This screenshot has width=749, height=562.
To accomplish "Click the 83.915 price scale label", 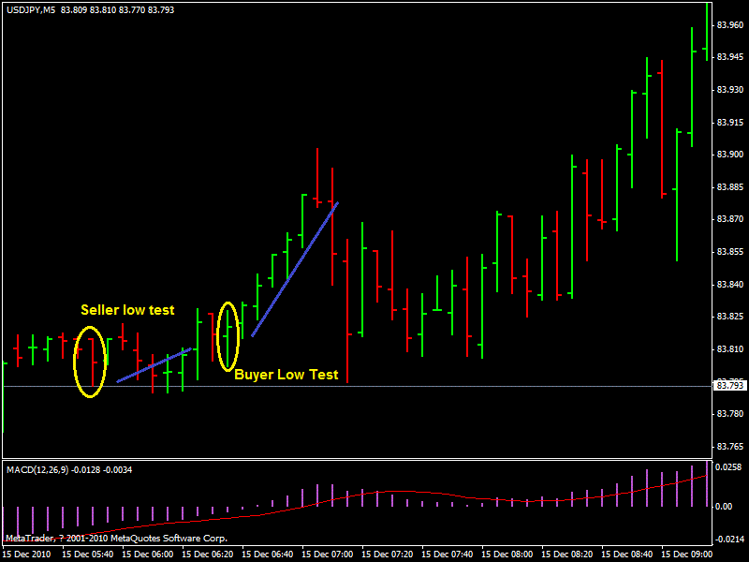I will [x=730, y=123].
